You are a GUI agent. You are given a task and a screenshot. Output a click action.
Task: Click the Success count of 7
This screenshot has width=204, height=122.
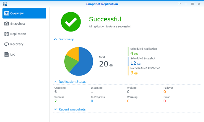point(55,101)
